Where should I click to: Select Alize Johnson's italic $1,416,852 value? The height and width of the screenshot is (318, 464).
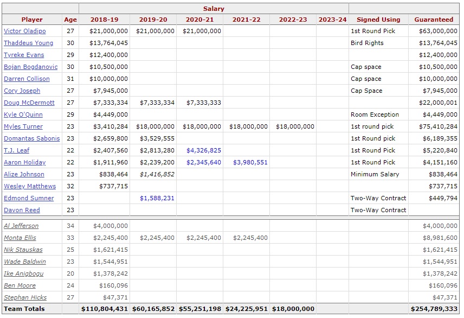157,174
